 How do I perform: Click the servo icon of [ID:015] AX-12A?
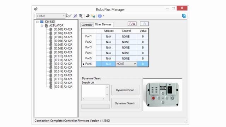(51, 75)
